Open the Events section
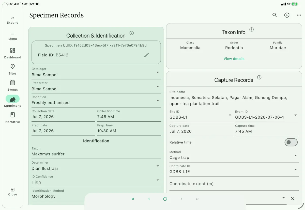 (12, 86)
